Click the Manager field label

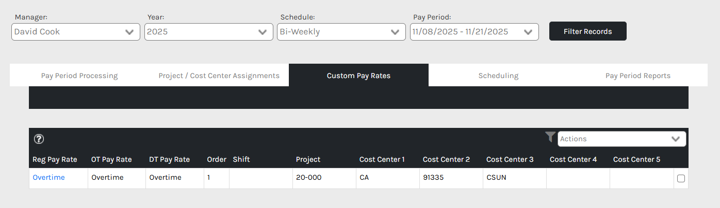(31, 17)
